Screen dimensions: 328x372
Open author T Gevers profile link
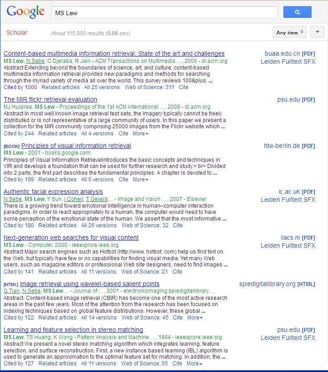pyautogui.click(x=97, y=199)
